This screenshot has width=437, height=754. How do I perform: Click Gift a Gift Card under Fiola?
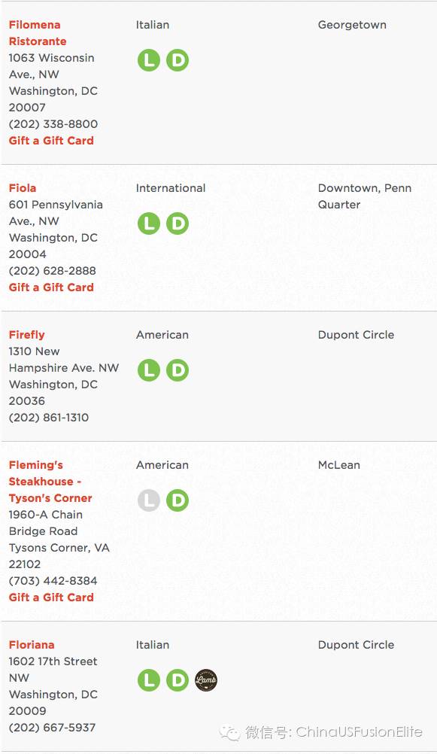click(51, 287)
